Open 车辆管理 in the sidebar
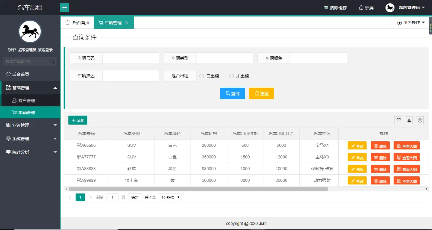Screen dimensions: 432x230 30,113
